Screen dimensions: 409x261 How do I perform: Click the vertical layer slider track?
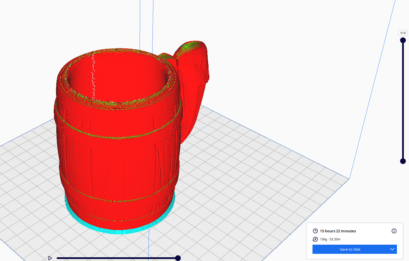(x=402, y=100)
